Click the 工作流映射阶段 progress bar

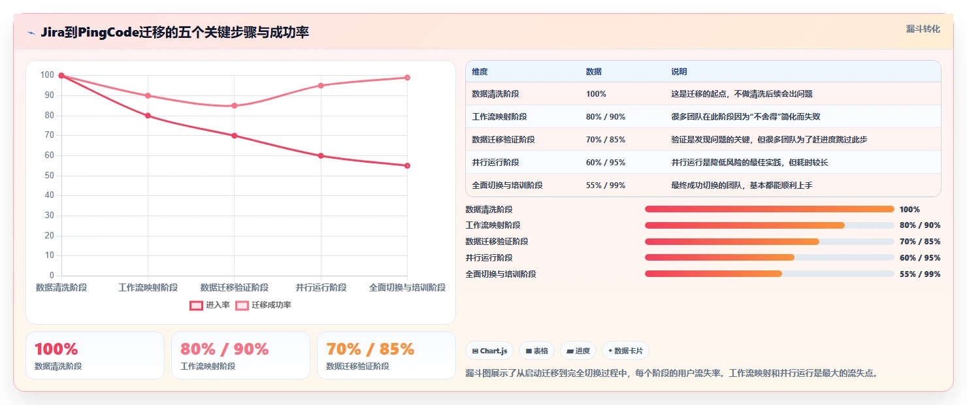tap(769, 225)
